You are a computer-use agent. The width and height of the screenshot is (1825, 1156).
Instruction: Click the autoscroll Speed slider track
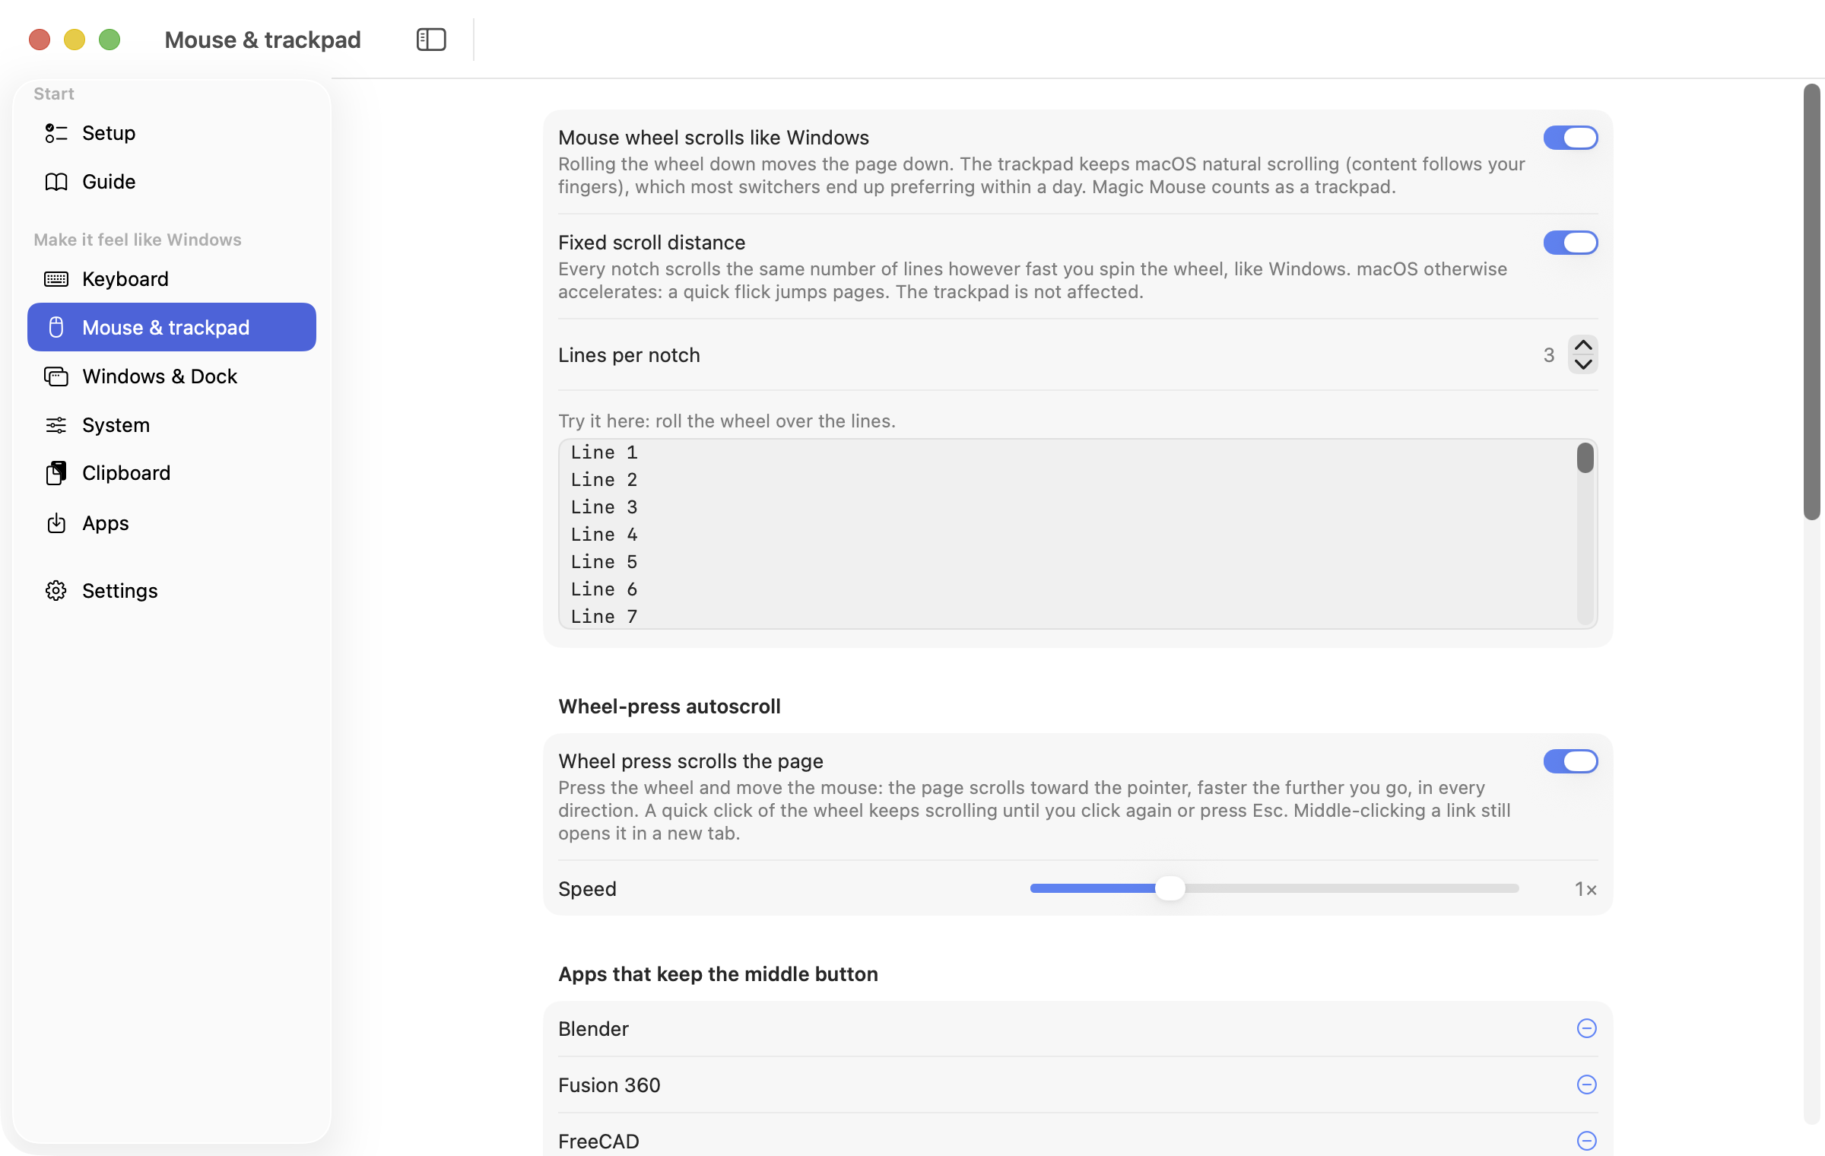pos(1274,888)
